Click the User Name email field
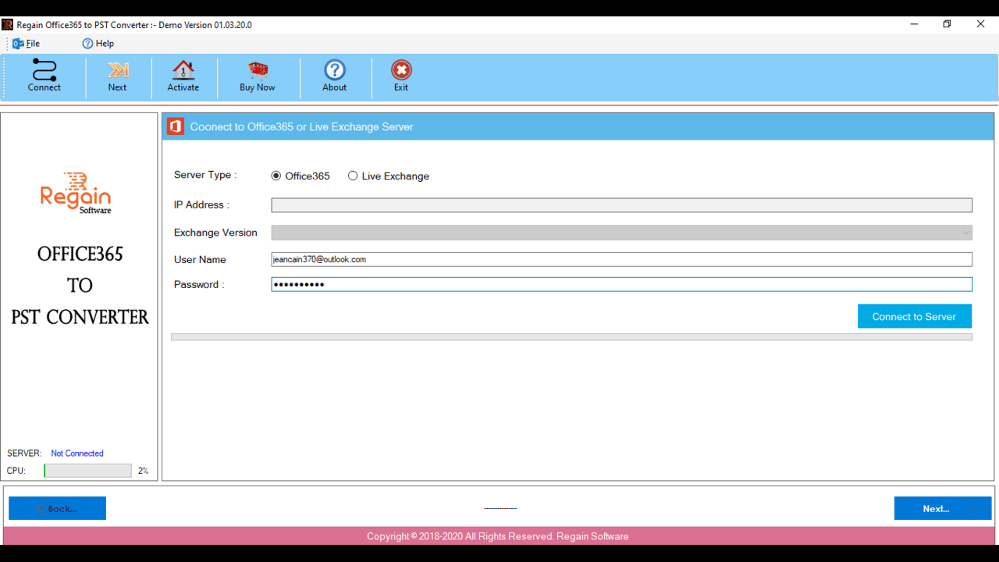 pos(622,259)
